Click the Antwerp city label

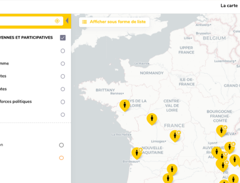(x=204, y=25)
